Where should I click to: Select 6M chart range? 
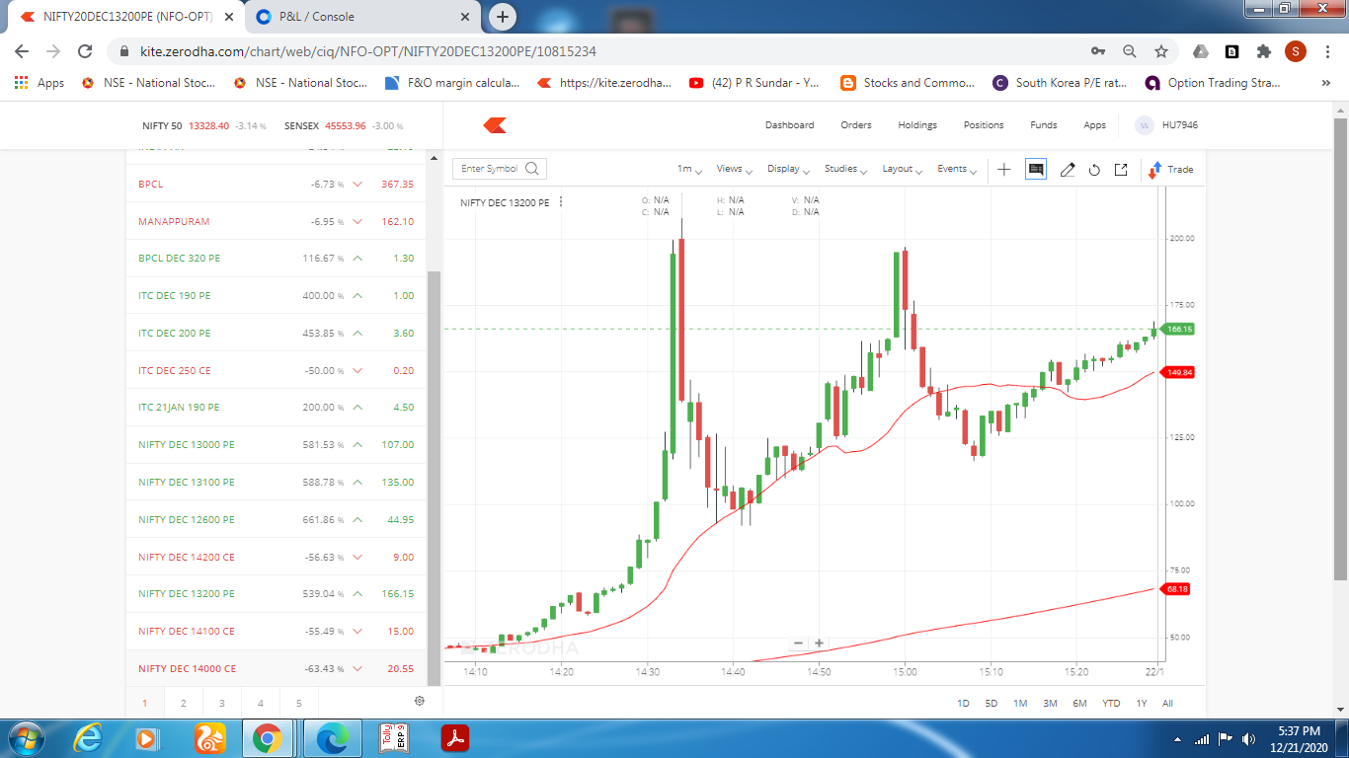(1079, 704)
